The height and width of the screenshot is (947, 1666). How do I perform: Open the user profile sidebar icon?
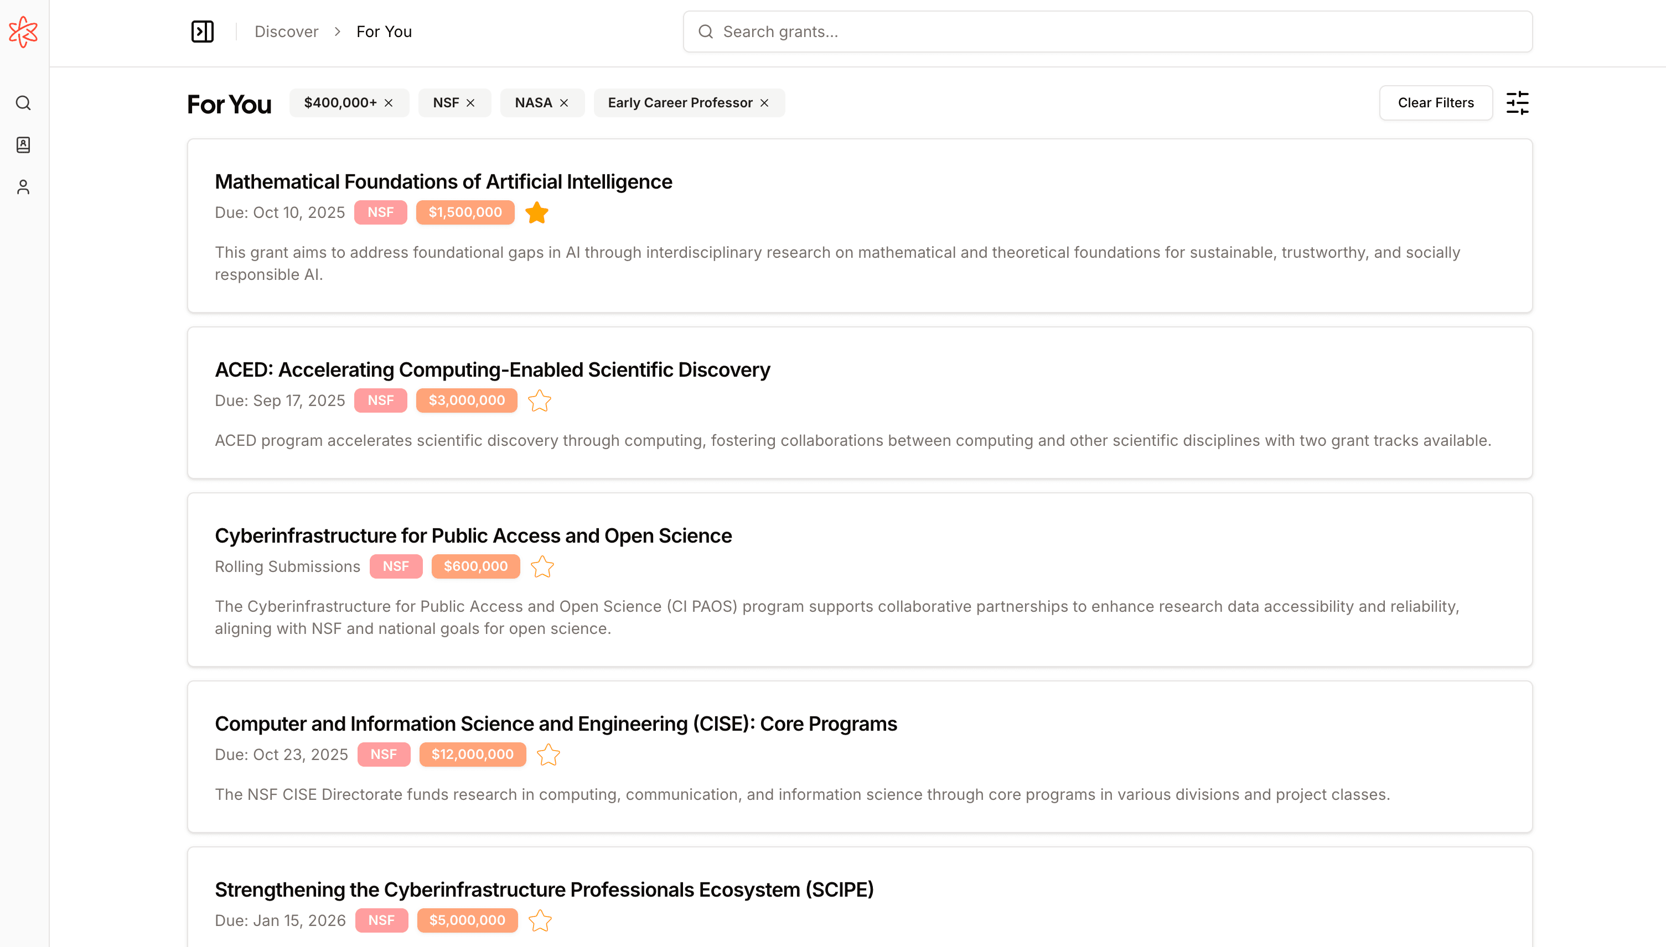(23, 188)
